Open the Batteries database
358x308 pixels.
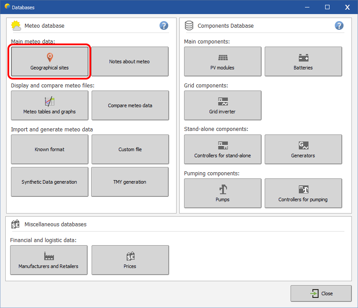303,62
